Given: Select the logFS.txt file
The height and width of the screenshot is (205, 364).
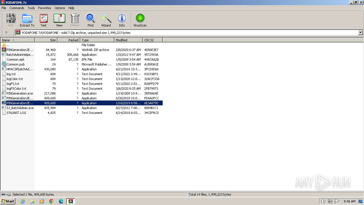Looking at the screenshot, I should pos(82,84).
